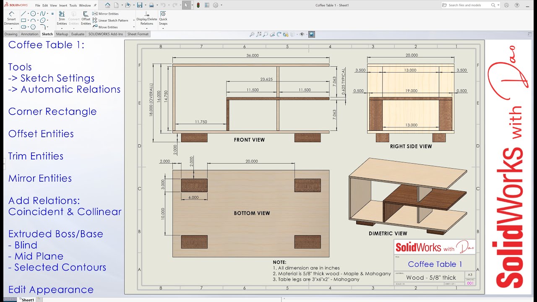Image resolution: width=537 pixels, height=302 pixels.
Task: Click Move Entities button
Action: pyautogui.click(x=105, y=27)
